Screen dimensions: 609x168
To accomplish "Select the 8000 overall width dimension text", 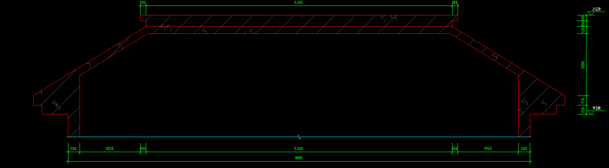I will pos(298,158).
